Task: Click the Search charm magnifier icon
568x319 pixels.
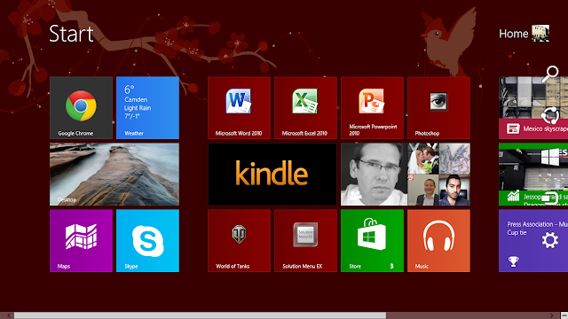Action: pos(550,74)
